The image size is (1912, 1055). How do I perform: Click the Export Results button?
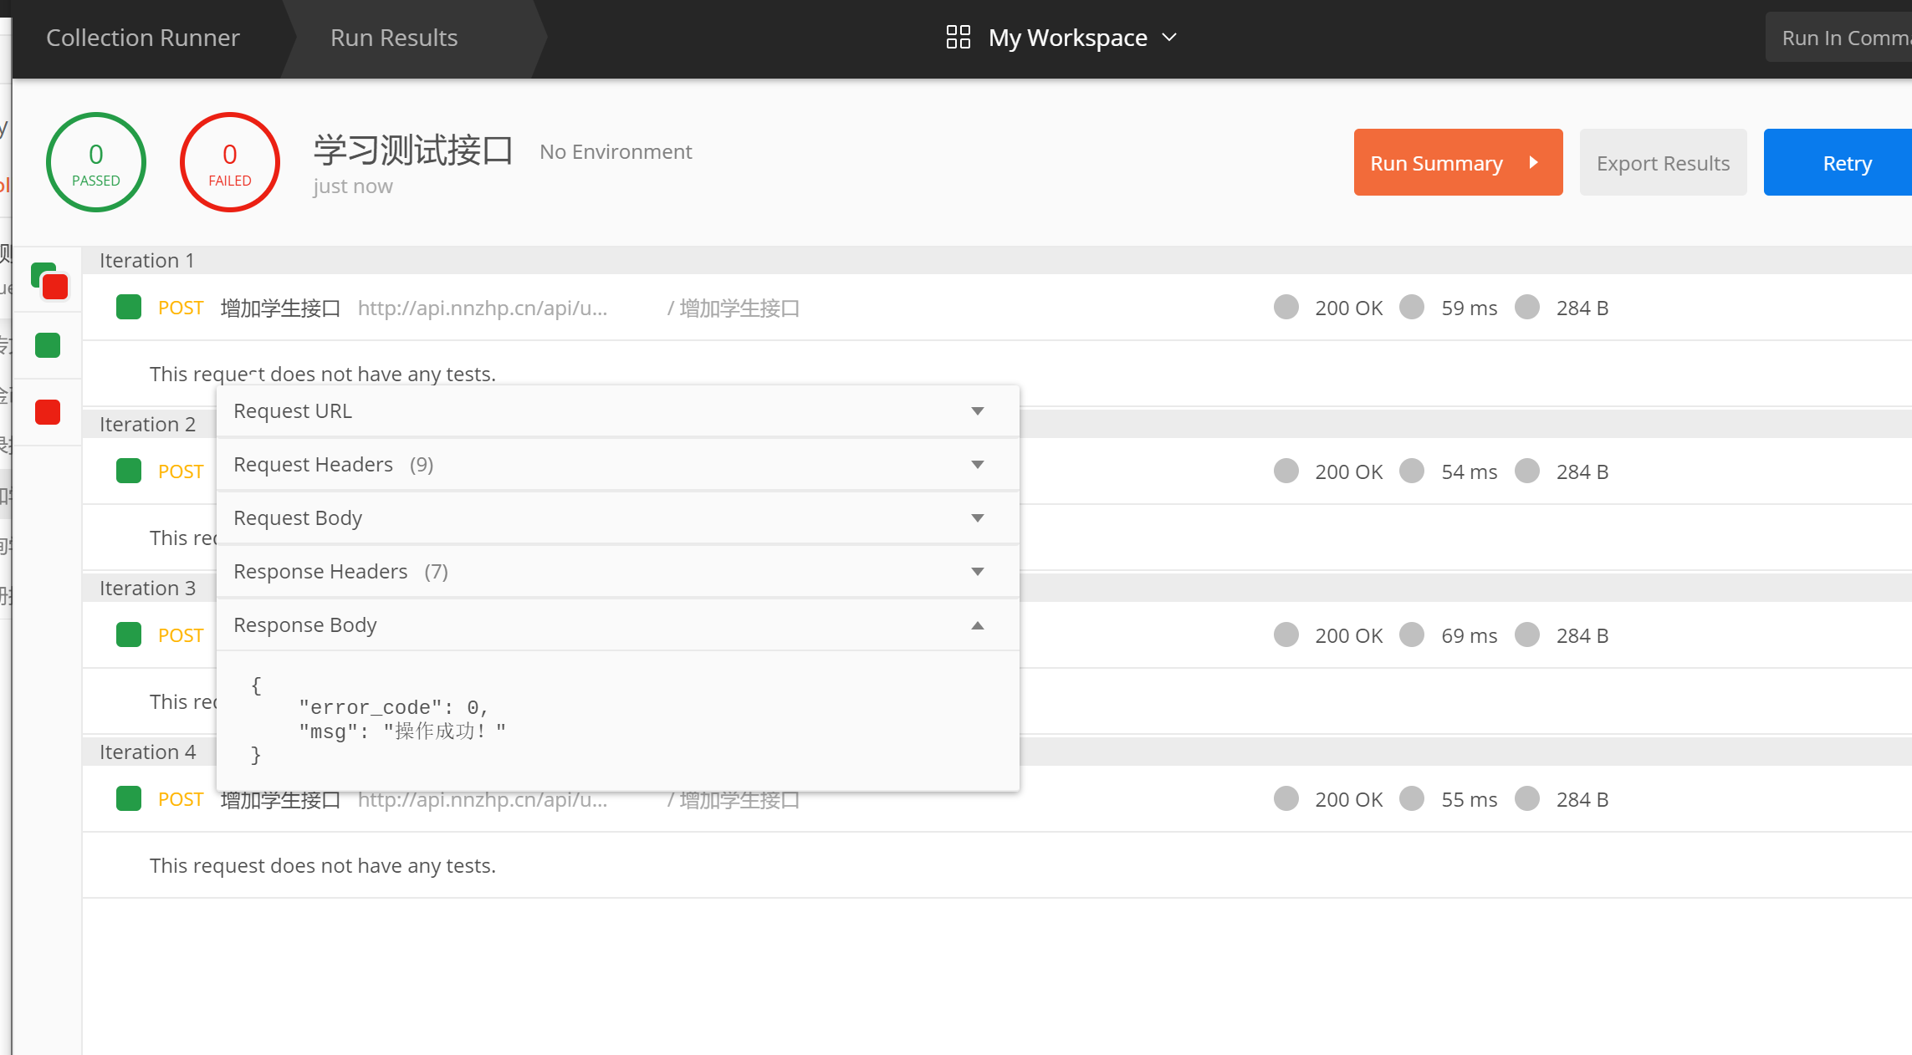pyautogui.click(x=1663, y=163)
